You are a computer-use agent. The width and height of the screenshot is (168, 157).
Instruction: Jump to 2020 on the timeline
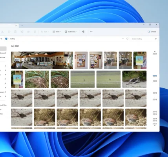(155, 81)
